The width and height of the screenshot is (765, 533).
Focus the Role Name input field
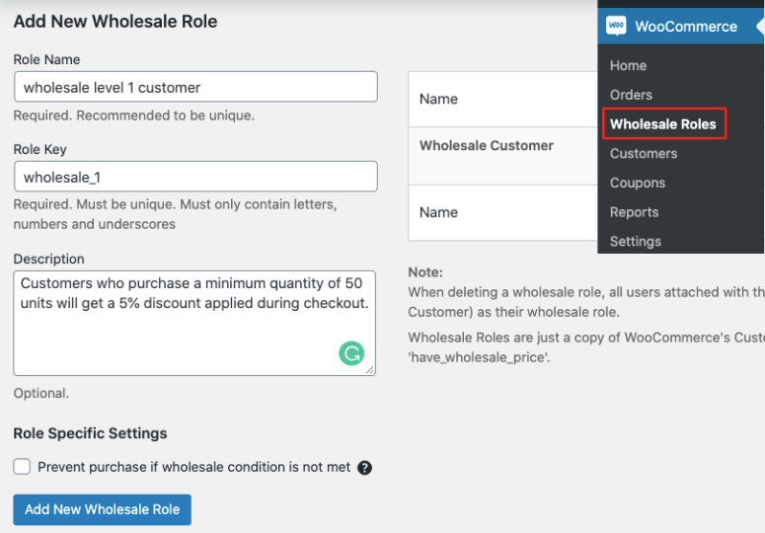click(195, 87)
